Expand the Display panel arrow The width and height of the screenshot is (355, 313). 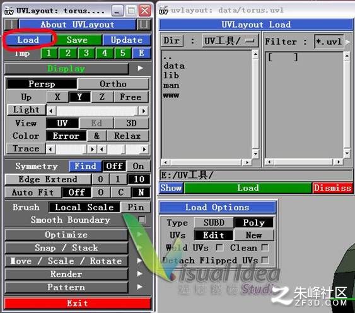141,68
